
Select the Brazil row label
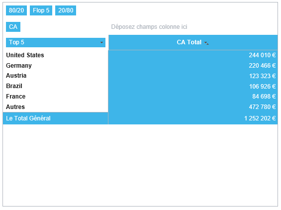14,86
